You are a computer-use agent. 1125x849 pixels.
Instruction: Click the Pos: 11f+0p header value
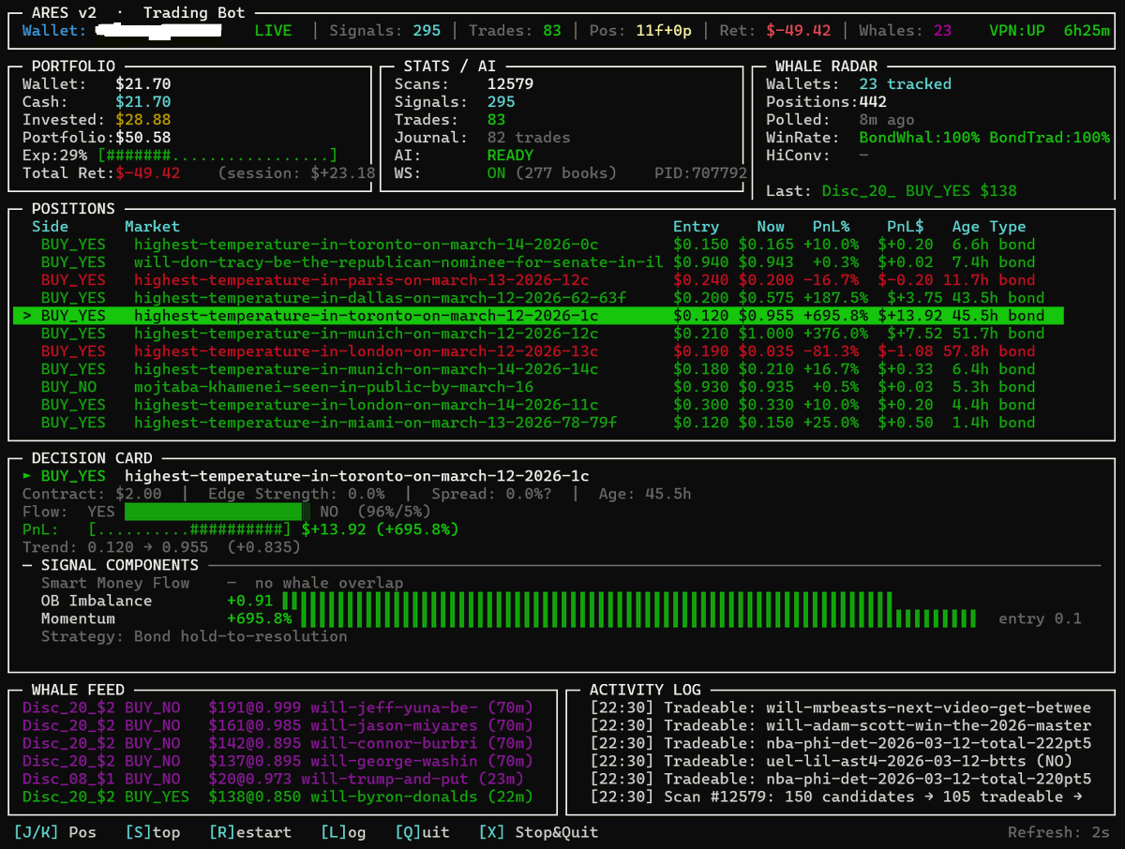point(640,30)
